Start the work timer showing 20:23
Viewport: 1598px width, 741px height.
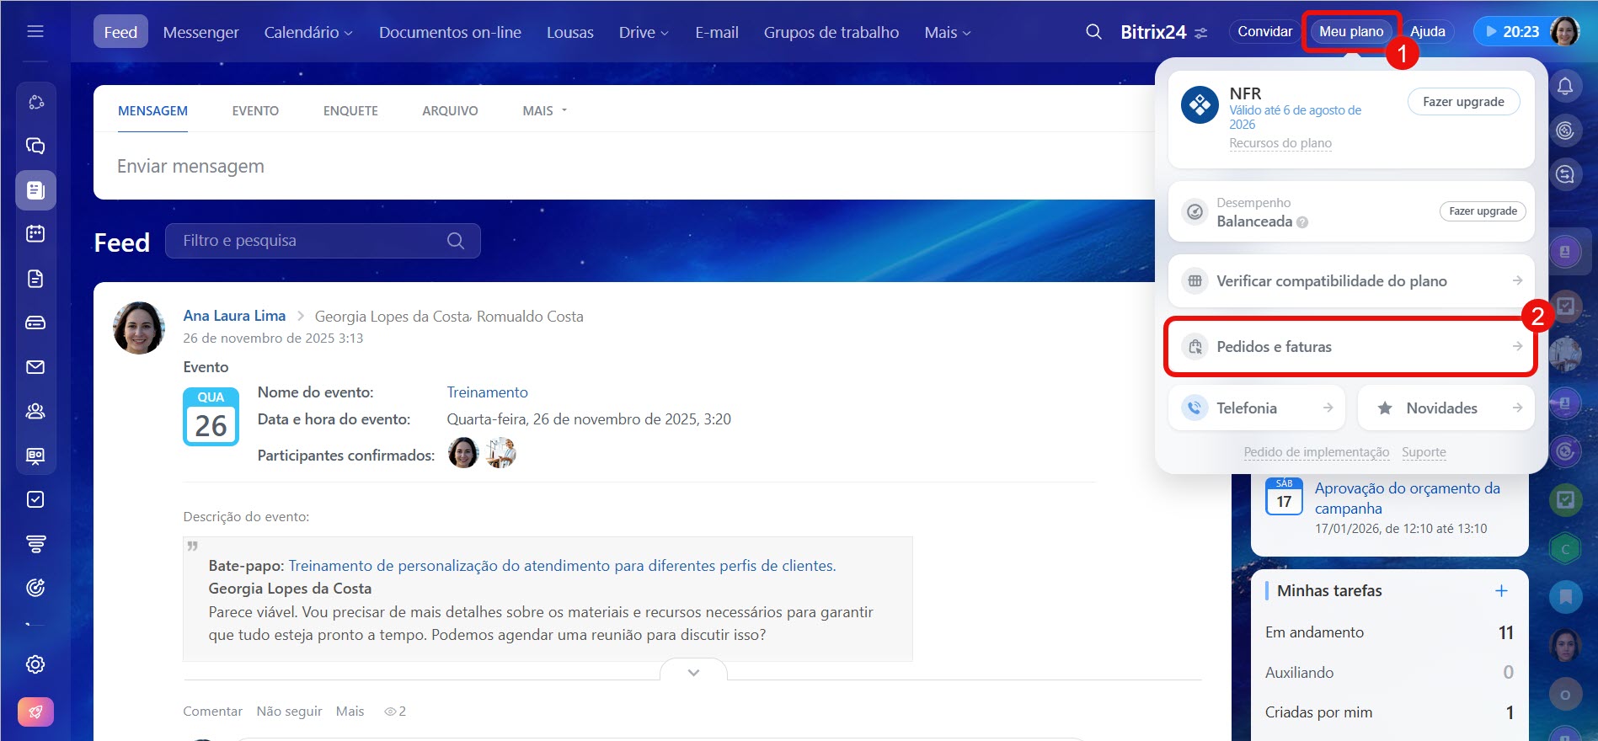point(1510,32)
